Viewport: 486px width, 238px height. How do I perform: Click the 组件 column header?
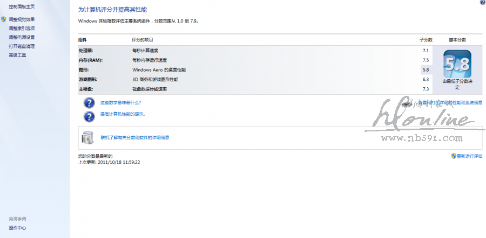pos(83,40)
